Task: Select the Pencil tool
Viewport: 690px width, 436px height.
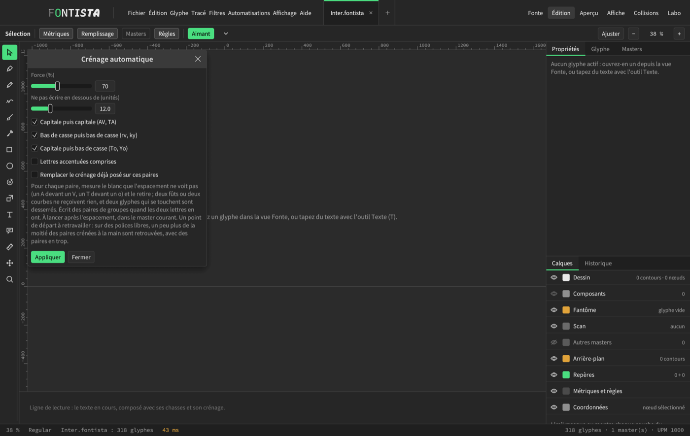Action: [9, 85]
